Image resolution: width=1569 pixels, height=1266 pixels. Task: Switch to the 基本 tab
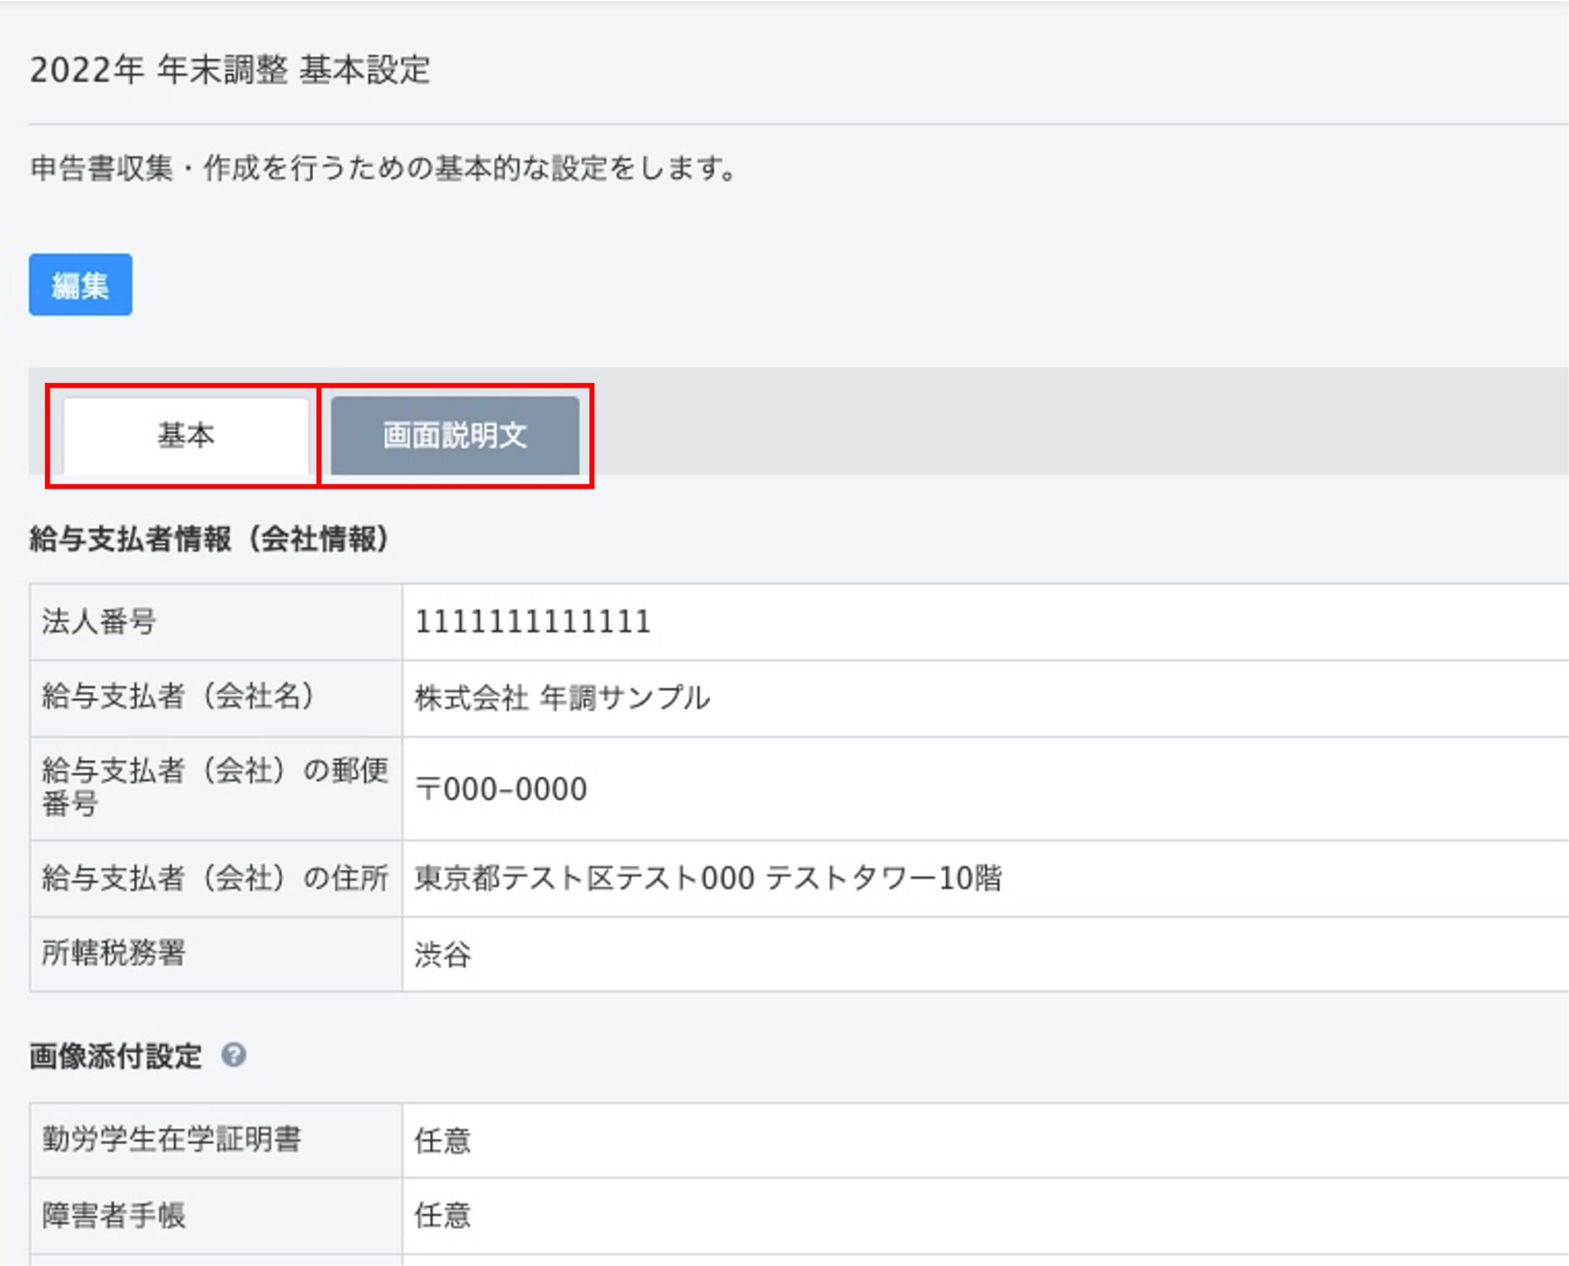186,436
